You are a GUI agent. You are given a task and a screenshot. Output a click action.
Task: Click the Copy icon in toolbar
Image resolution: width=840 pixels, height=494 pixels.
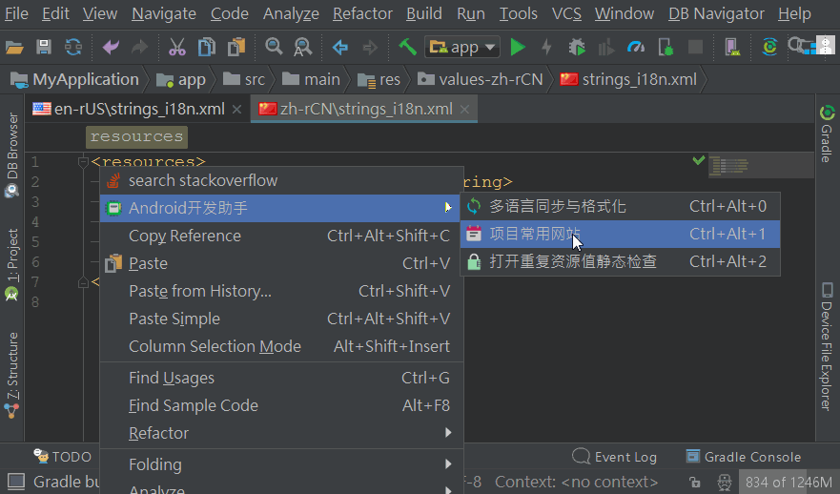(207, 48)
